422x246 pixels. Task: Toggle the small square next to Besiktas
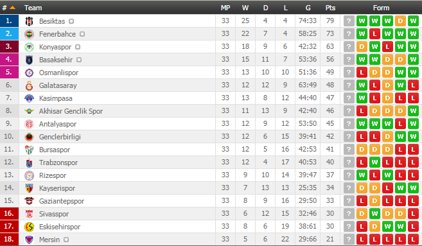coord(71,21)
